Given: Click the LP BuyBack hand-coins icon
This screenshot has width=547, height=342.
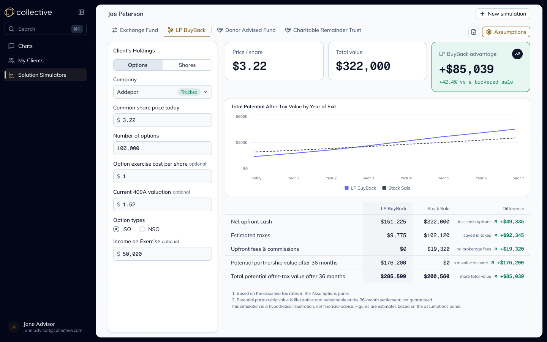Looking at the screenshot, I should (x=171, y=30).
